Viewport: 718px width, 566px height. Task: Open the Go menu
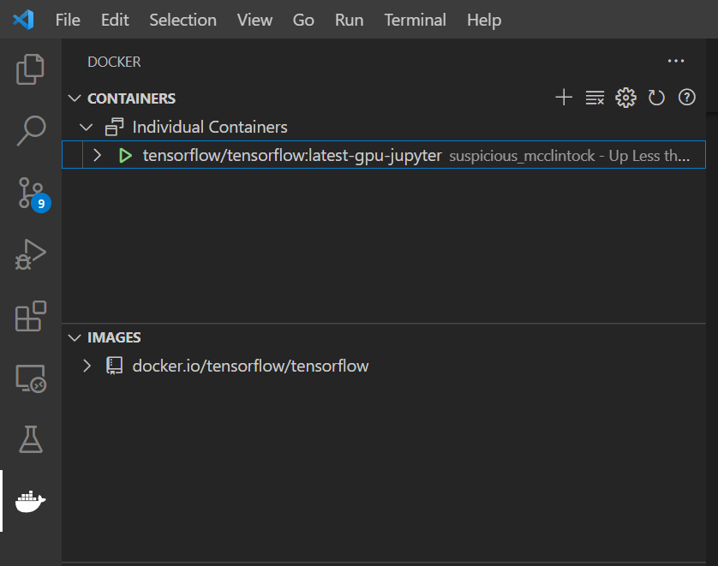coord(303,21)
